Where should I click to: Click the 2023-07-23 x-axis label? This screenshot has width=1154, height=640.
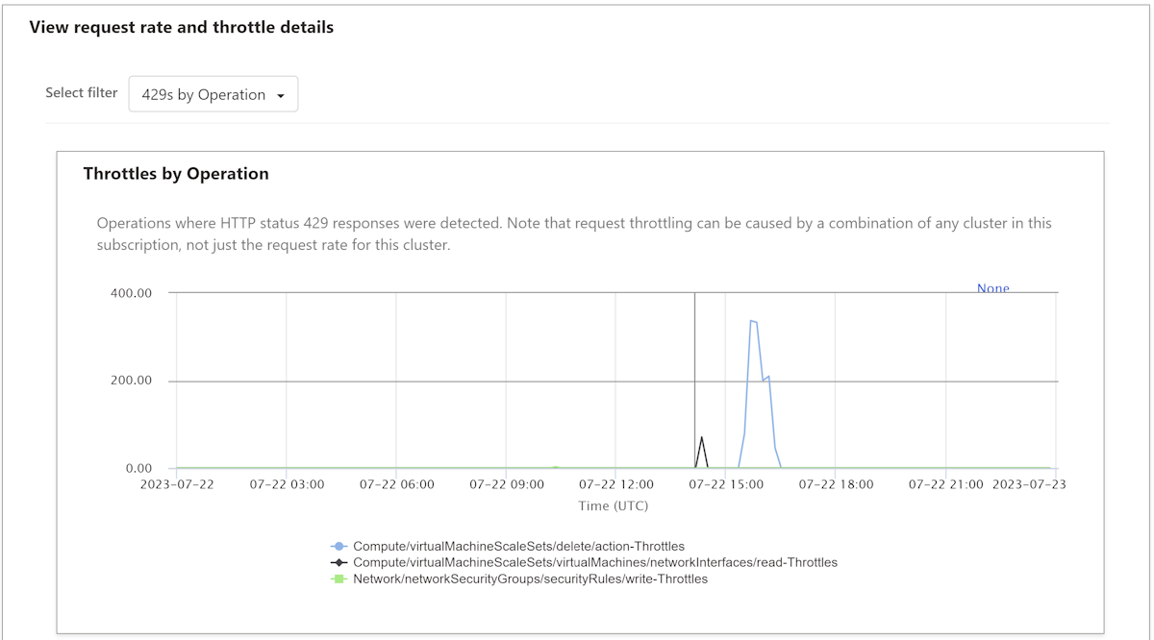(x=1029, y=484)
